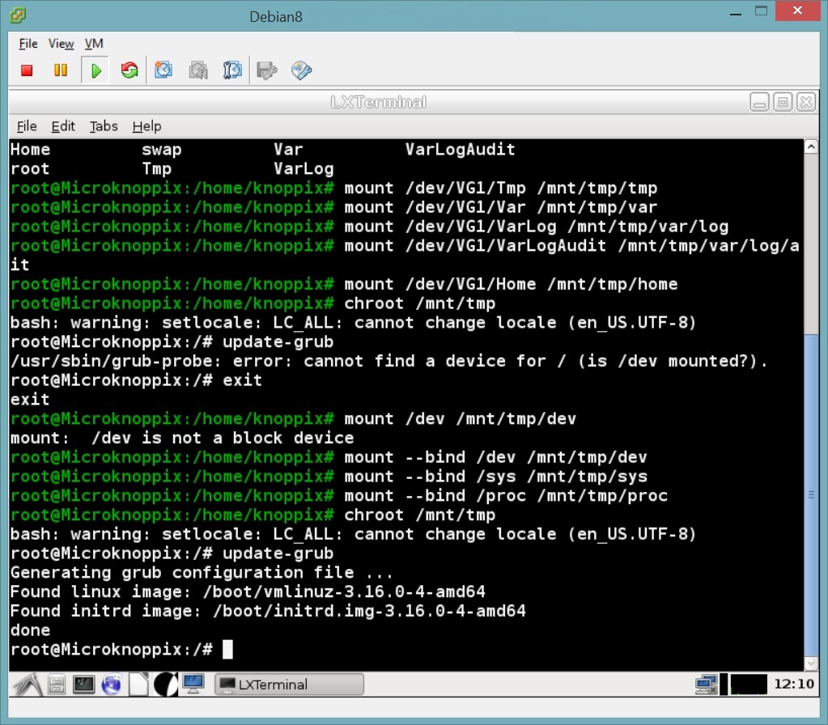Viewport: 828px width, 725px height.
Task: Stop the VM with the red square
Action: [x=27, y=70]
